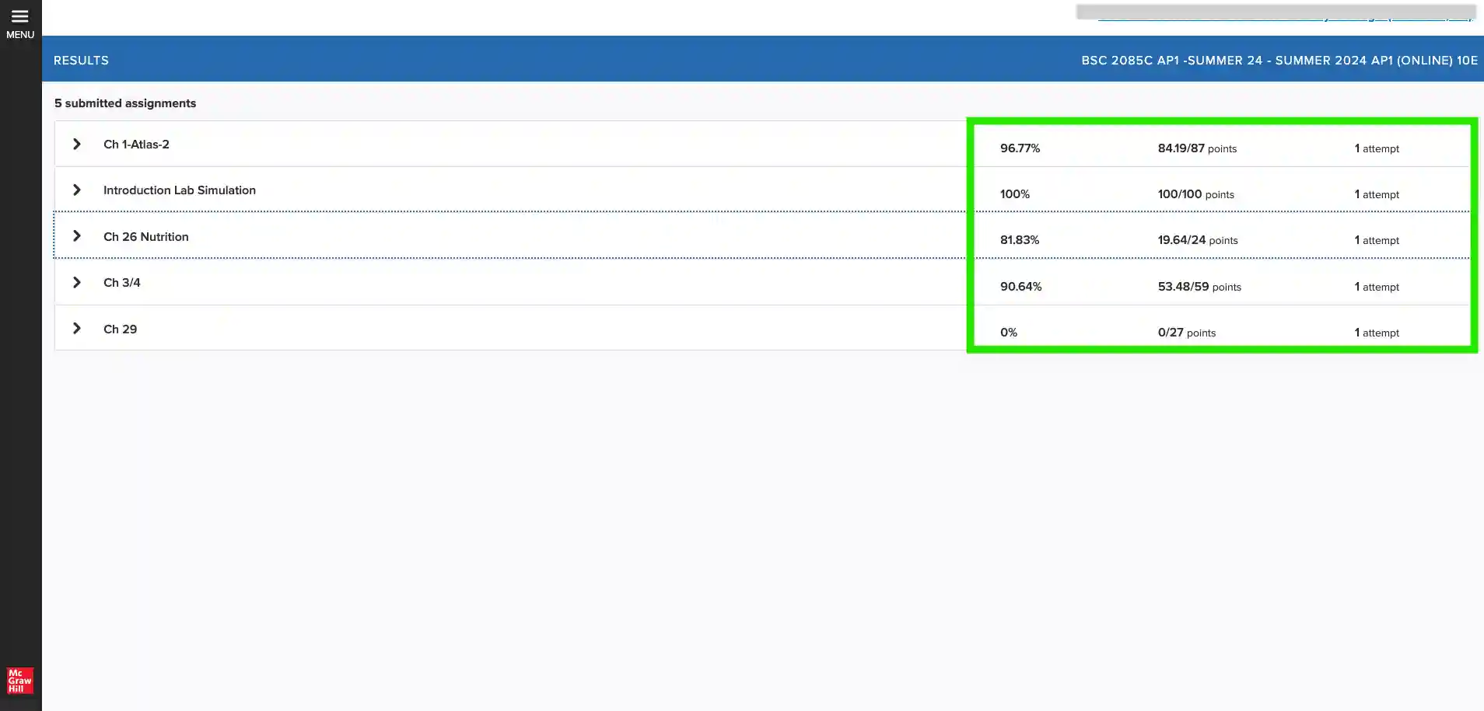Click attempt count for Ch 29

[x=1377, y=332]
